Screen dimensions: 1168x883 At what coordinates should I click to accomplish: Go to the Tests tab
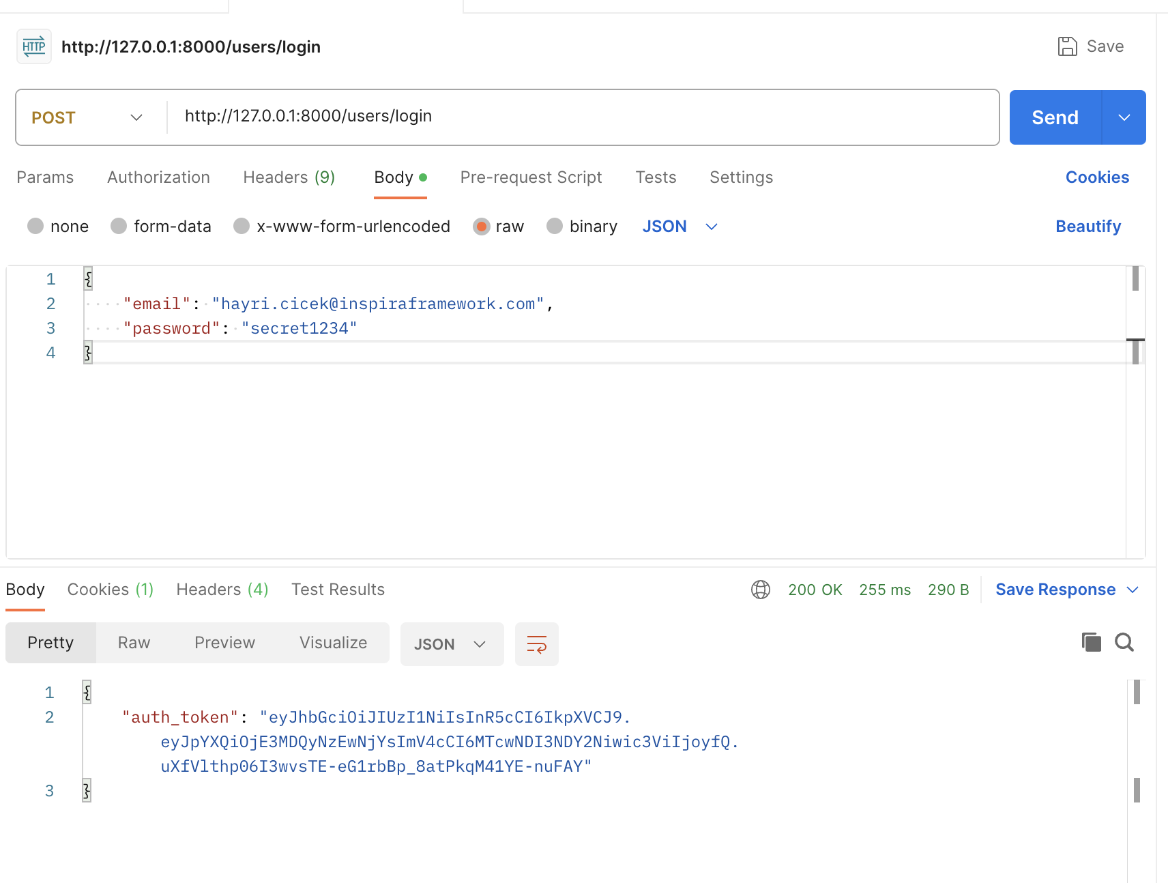pos(656,177)
